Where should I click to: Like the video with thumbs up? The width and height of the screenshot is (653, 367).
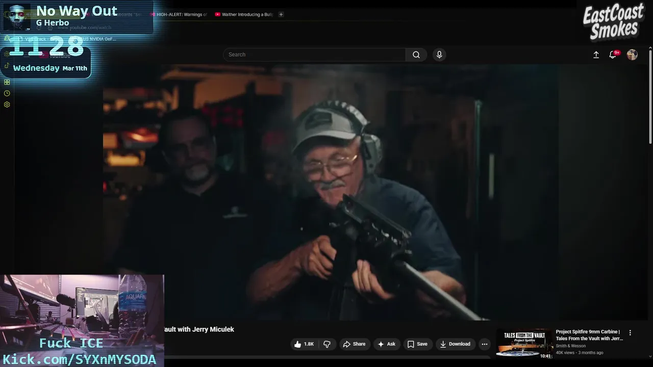click(x=304, y=344)
